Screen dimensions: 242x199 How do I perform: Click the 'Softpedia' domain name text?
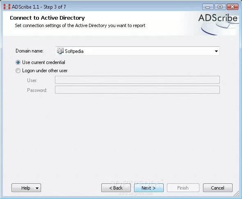[74, 51]
